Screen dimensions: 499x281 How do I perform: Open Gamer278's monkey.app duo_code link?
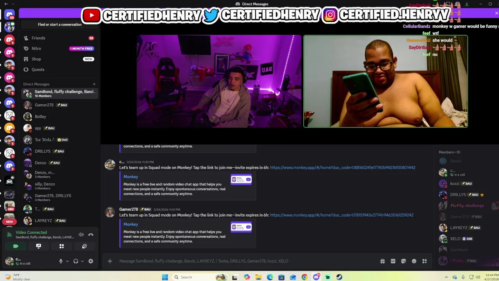click(x=342, y=215)
